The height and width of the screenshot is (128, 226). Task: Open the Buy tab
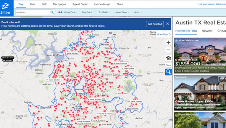21,4
